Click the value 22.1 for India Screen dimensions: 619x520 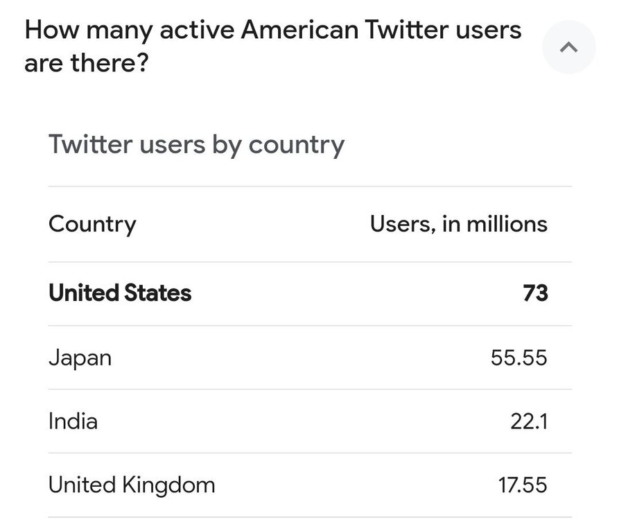tap(530, 421)
